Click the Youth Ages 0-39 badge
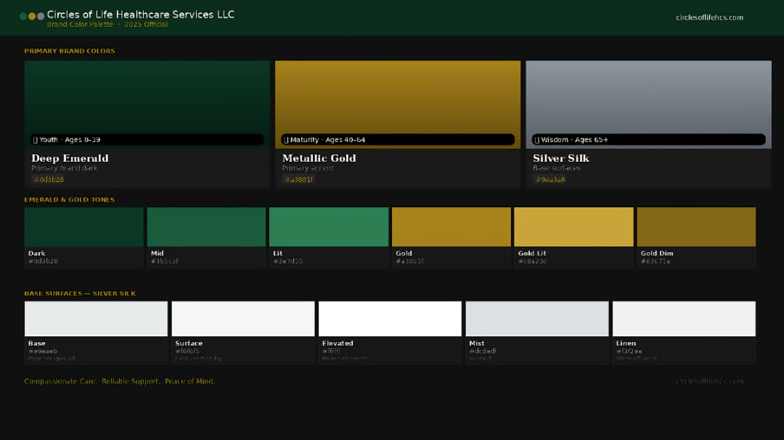The width and height of the screenshot is (784, 440). point(147,140)
